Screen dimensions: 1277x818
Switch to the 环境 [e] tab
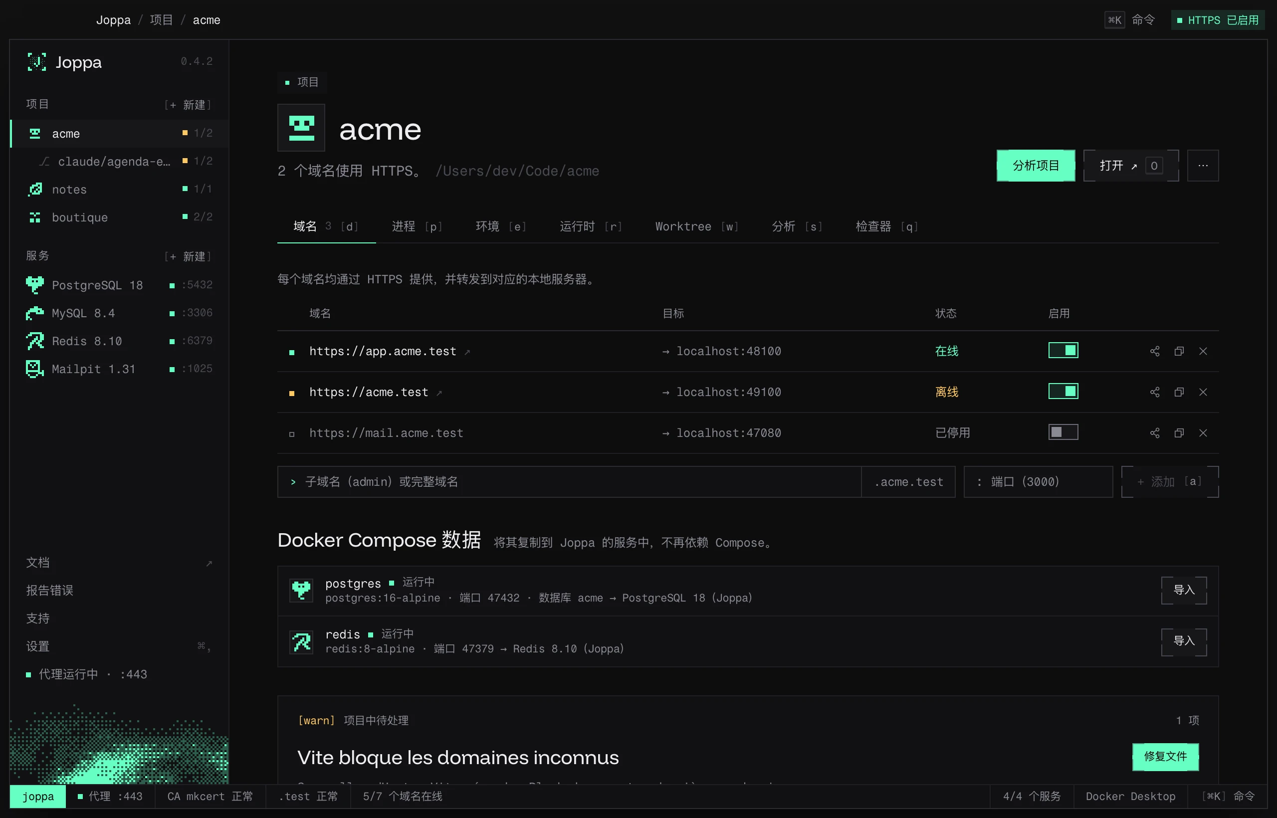tap(501, 227)
